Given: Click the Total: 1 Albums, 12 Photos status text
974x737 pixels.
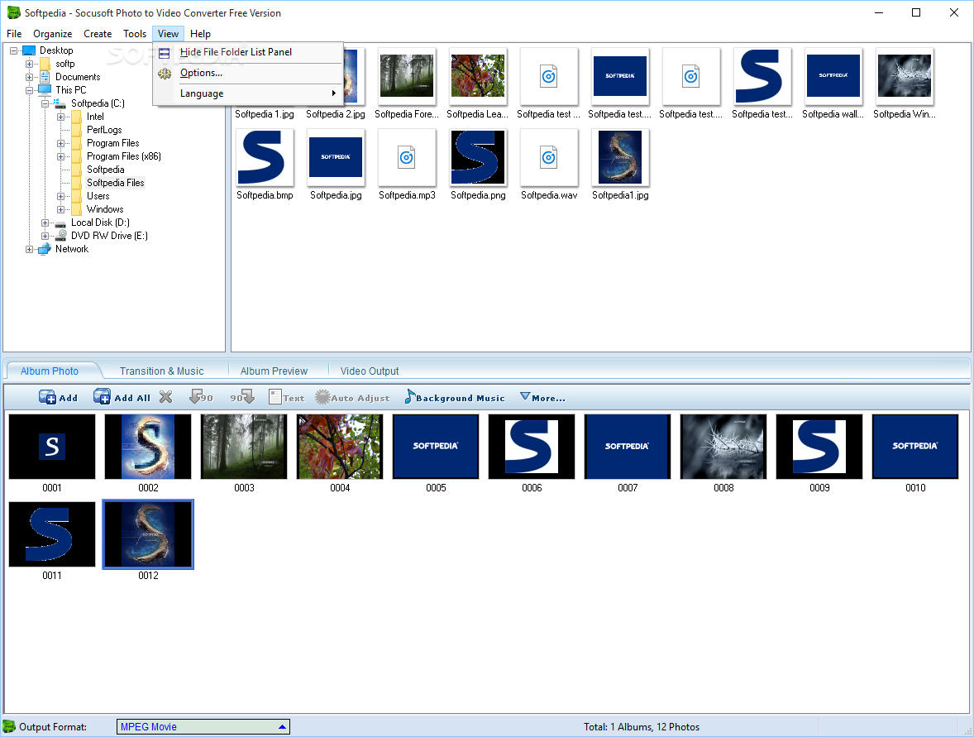Looking at the screenshot, I should click(642, 727).
